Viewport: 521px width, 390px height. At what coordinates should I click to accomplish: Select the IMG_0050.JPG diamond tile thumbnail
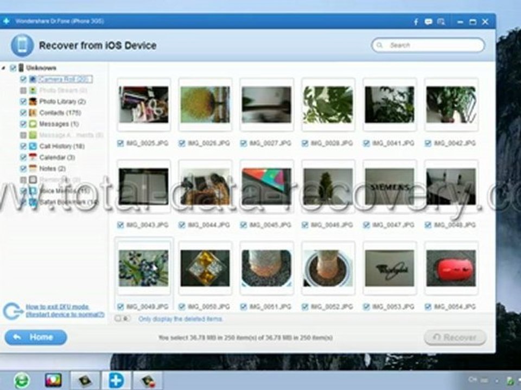click(205, 268)
